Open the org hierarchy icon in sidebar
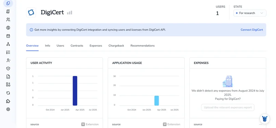The width and height of the screenshot is (276, 128). 8,44
